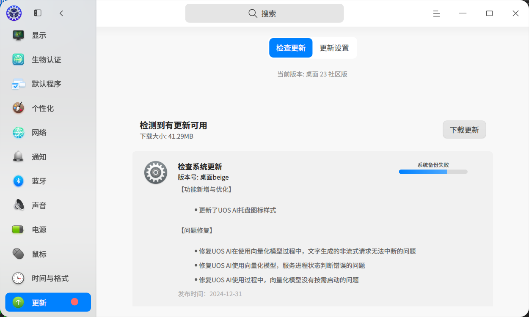Click the 版本号: 桌面beige text

[203, 177]
